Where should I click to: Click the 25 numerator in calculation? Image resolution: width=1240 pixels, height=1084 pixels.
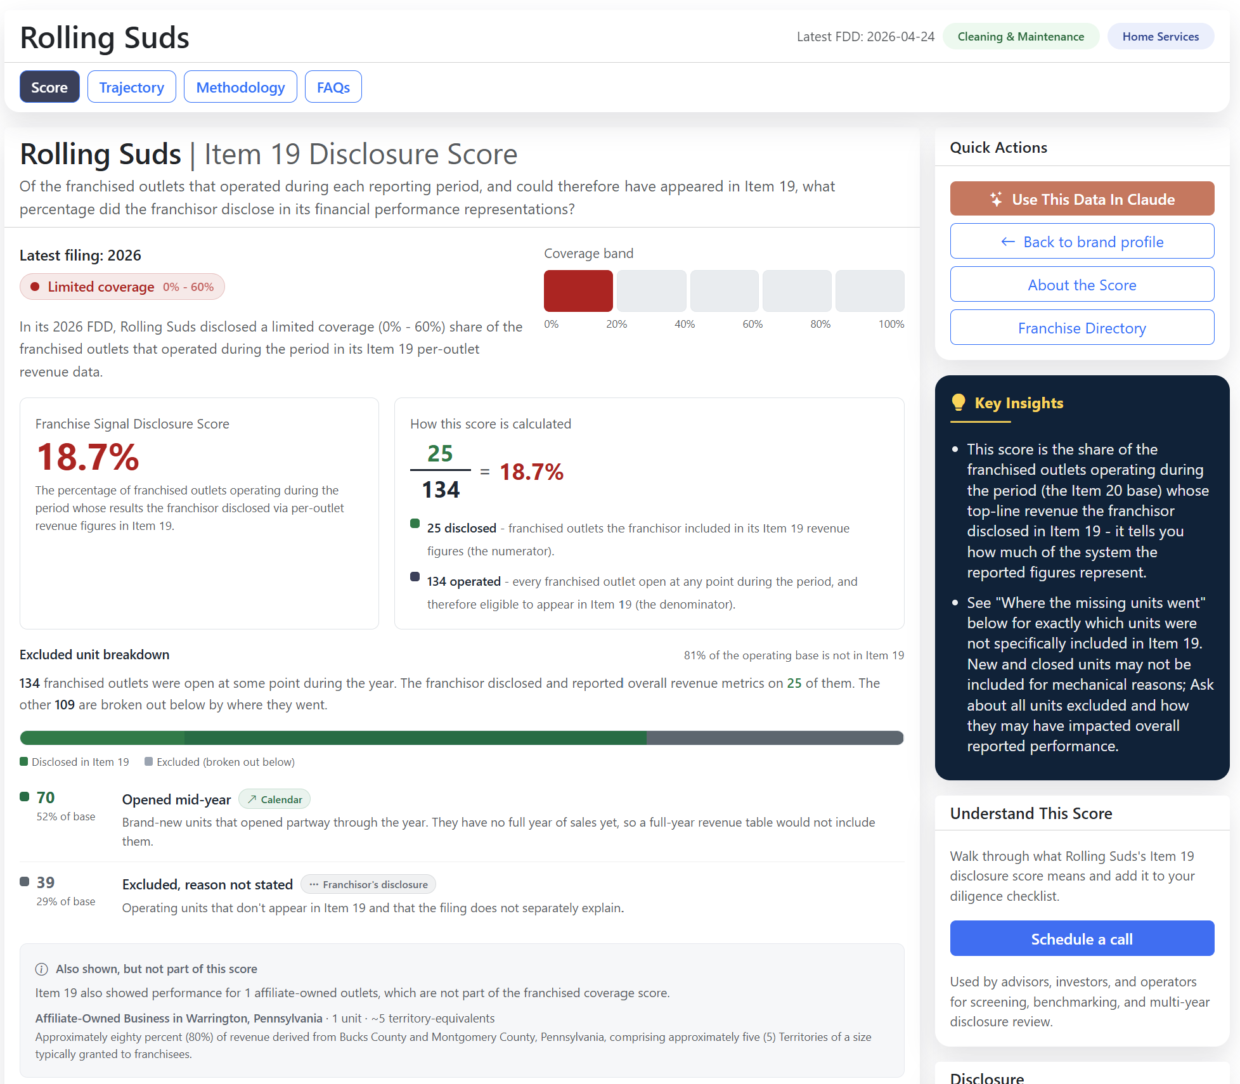point(440,453)
